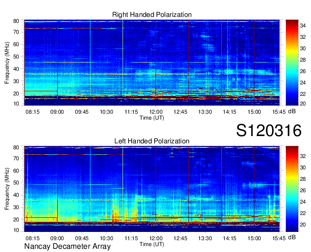Click the "09:45" tick on top plot
311x252 pixels.
(x=82, y=112)
